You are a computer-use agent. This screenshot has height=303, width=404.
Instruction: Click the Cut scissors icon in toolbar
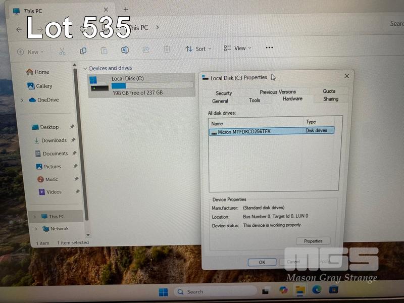click(x=62, y=52)
